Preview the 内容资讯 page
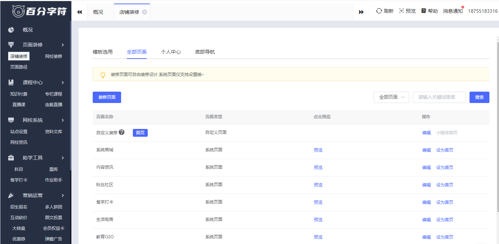 point(318,168)
